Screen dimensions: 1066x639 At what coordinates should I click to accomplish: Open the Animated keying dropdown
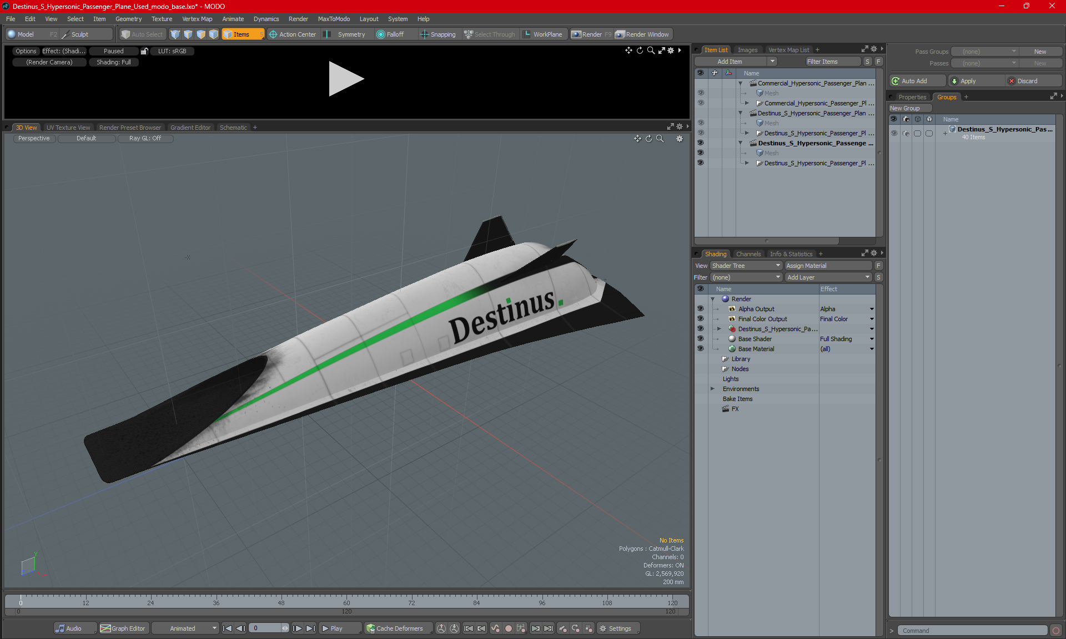[x=185, y=628]
